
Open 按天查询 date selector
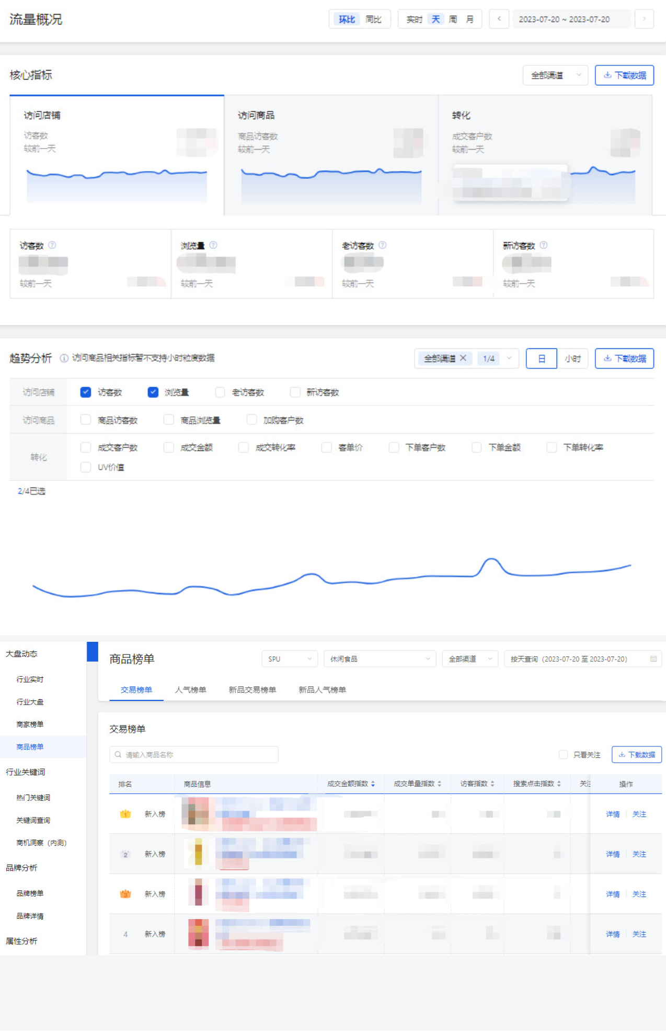click(583, 659)
